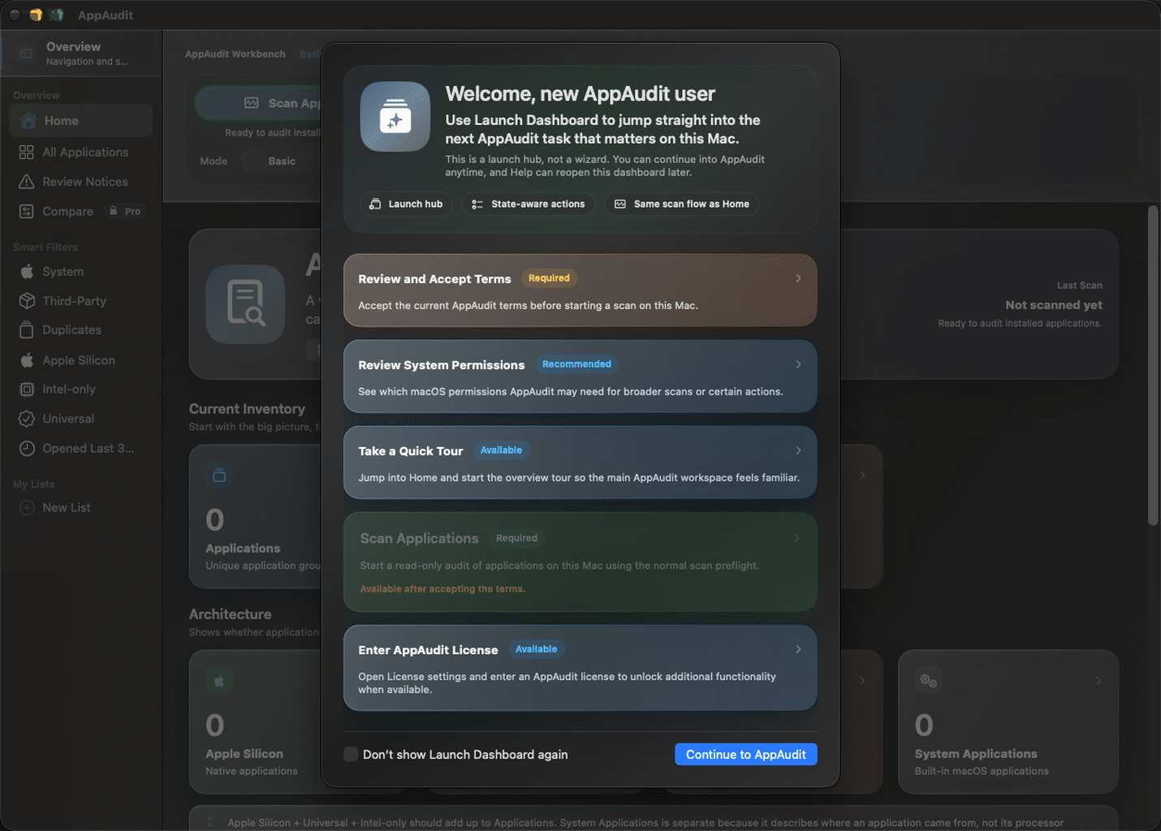Click the Applications card icon
Viewport: 1161px width, 831px height.
tap(219, 476)
